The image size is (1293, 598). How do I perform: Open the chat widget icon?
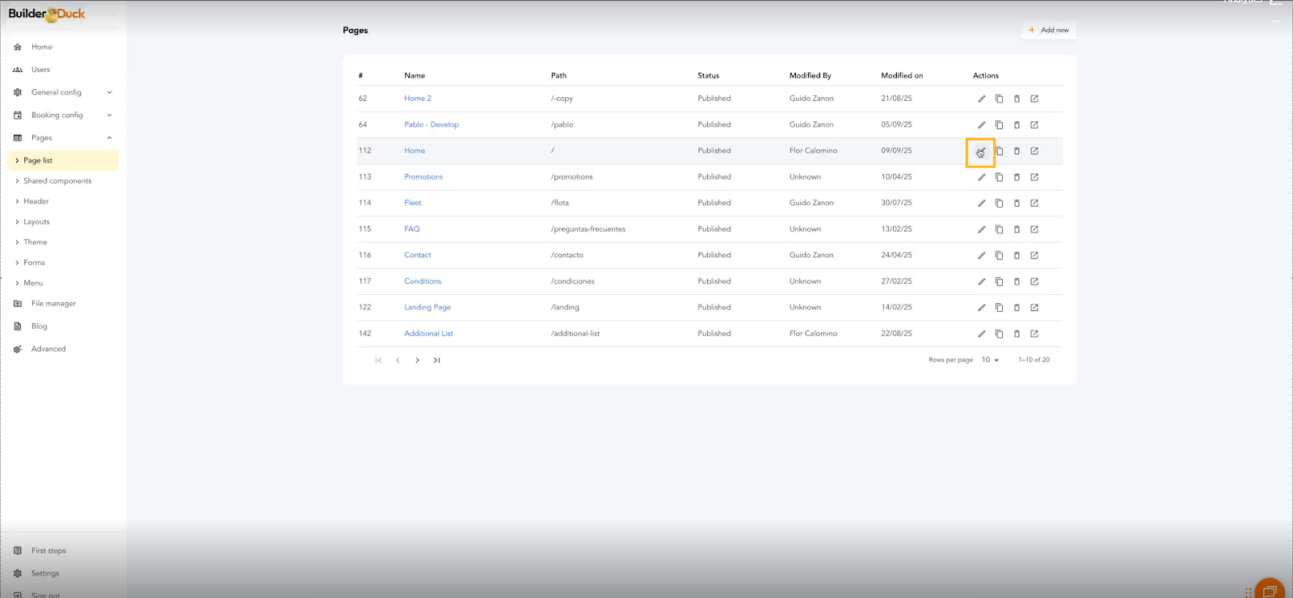click(1269, 590)
